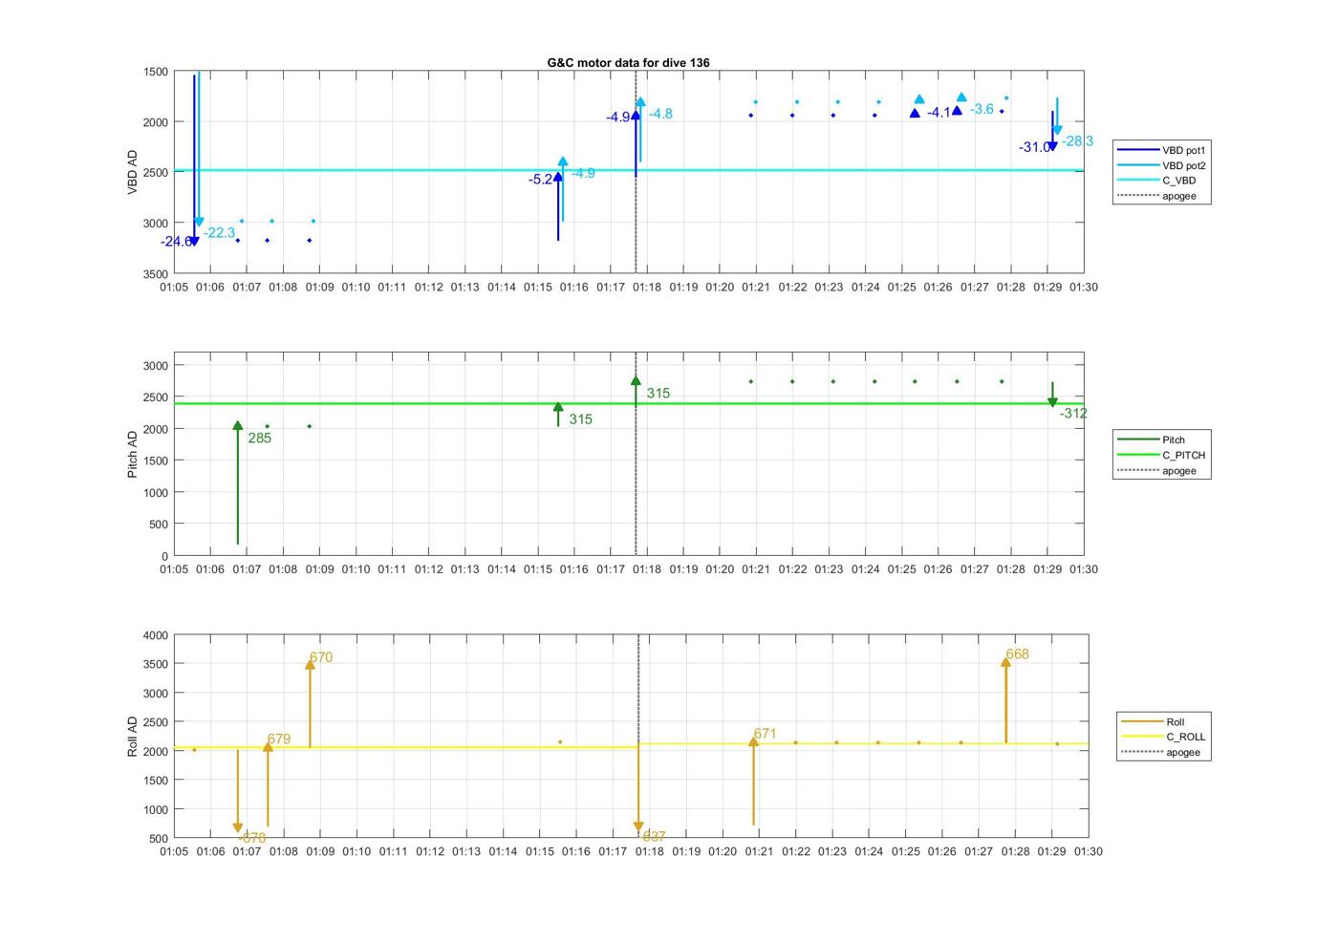The width and height of the screenshot is (1338, 942).
Task: Click 'apogee' in the Roll legend
Action: 1160,752
